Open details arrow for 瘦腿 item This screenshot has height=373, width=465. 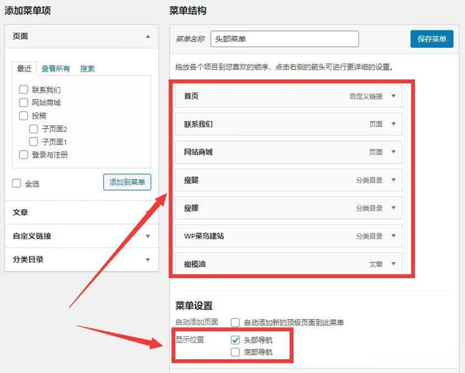pyautogui.click(x=393, y=180)
